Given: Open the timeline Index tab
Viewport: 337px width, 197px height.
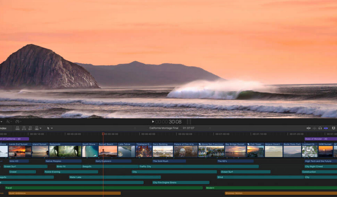Looking at the screenshot, I should 3,128.
